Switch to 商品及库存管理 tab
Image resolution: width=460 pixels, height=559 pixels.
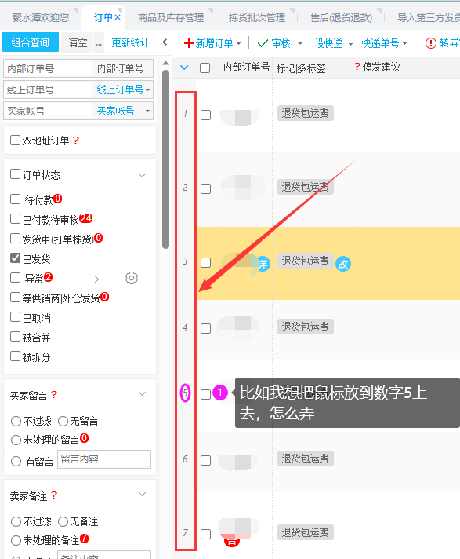(x=171, y=17)
